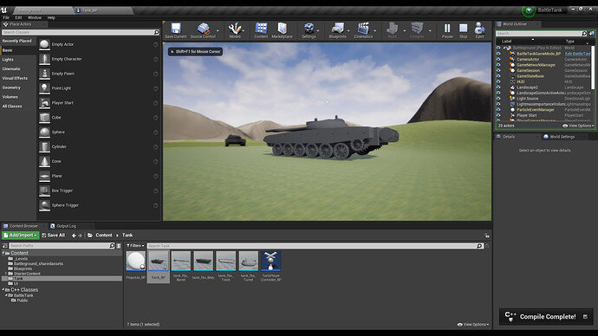The width and height of the screenshot is (598, 336).
Task: Toggle visibility of GameStateBase actor
Action: 498,76
